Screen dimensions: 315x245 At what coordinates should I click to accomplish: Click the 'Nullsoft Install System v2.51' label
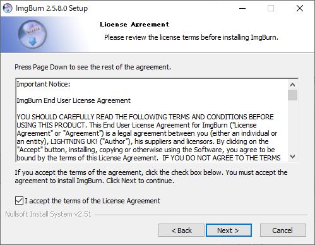click(x=49, y=214)
